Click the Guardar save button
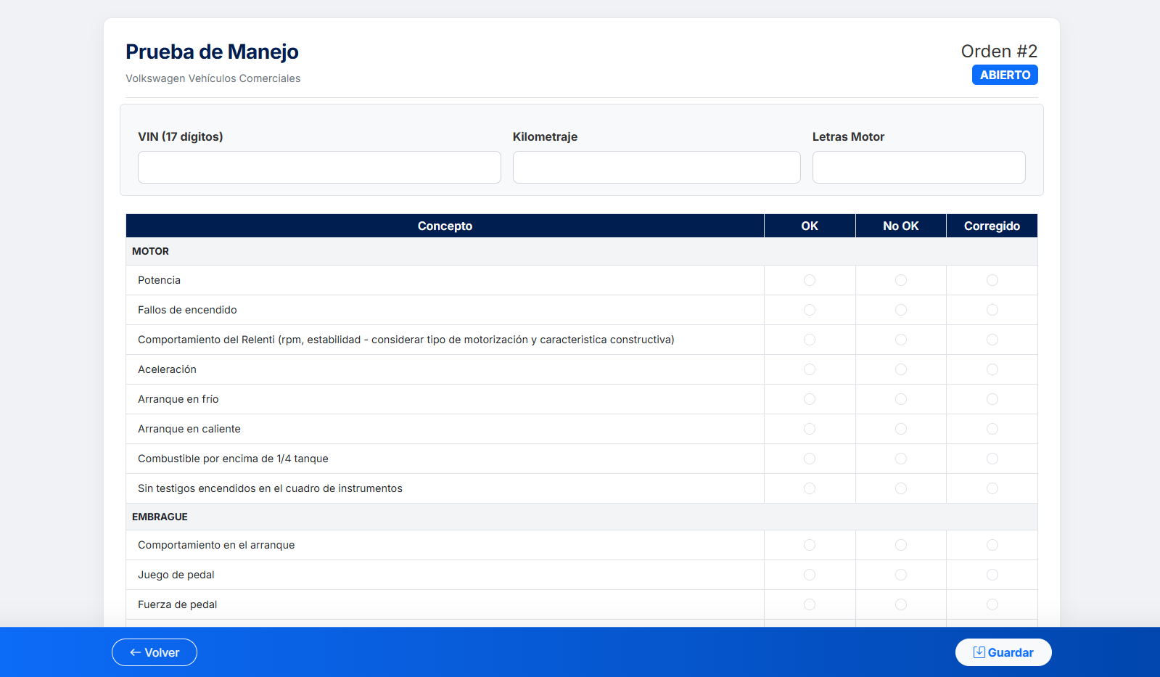The width and height of the screenshot is (1160, 677). pos(1003,652)
